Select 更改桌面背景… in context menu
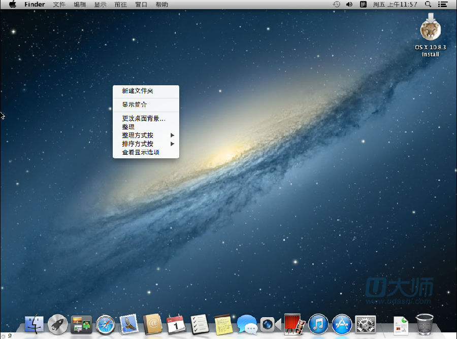Screen dimensions: 457x339 [144, 119]
